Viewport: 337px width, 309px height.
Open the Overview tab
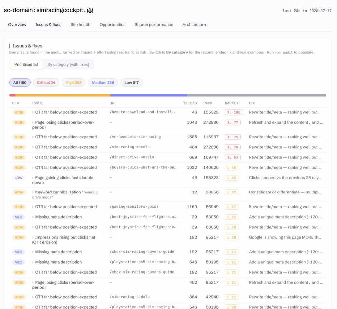tap(17, 24)
